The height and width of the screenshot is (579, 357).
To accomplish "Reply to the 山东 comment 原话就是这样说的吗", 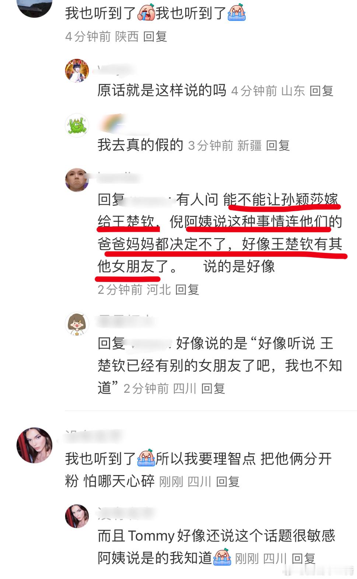I will [321, 91].
